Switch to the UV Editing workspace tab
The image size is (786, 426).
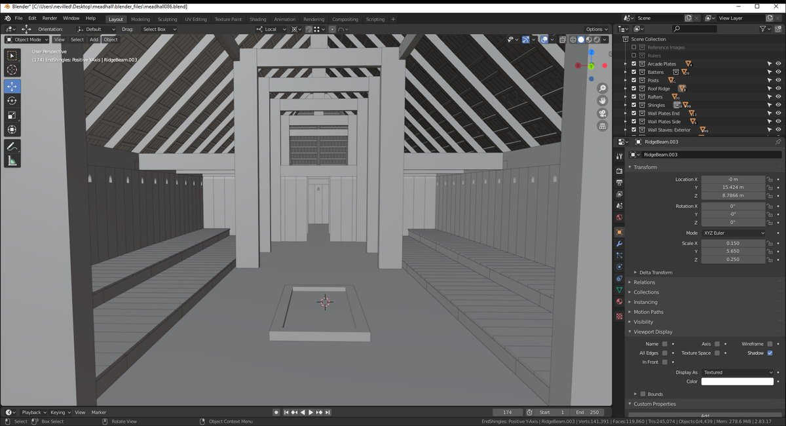195,19
